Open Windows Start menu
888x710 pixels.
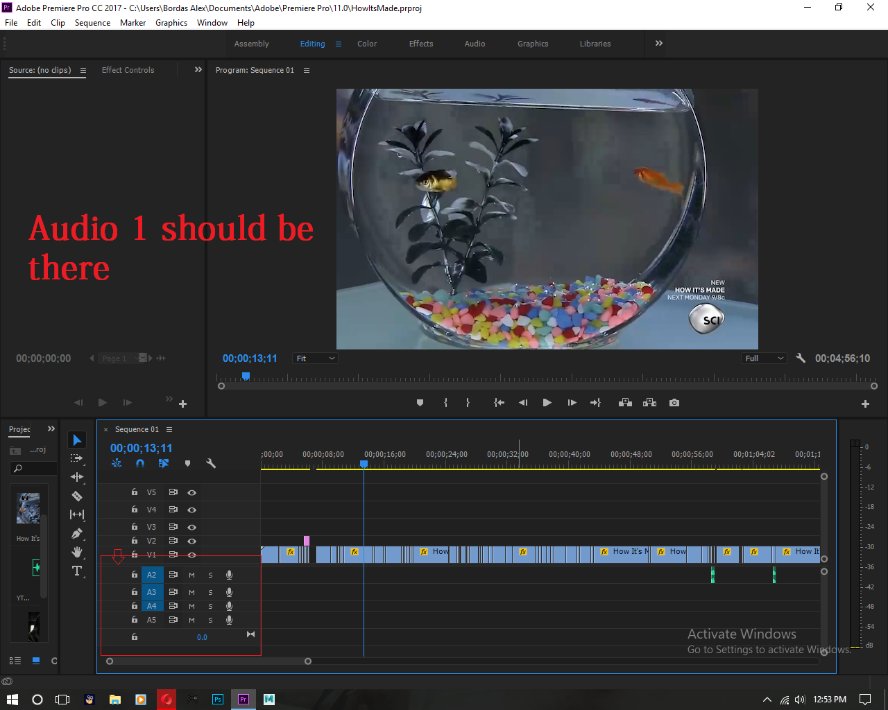pyautogui.click(x=12, y=700)
